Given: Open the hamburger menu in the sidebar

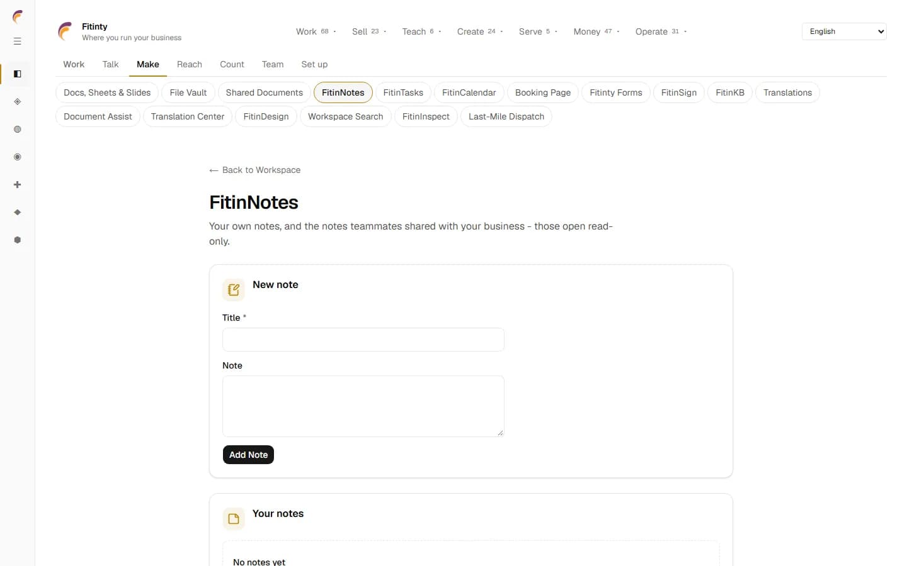Looking at the screenshot, I should pos(18,42).
